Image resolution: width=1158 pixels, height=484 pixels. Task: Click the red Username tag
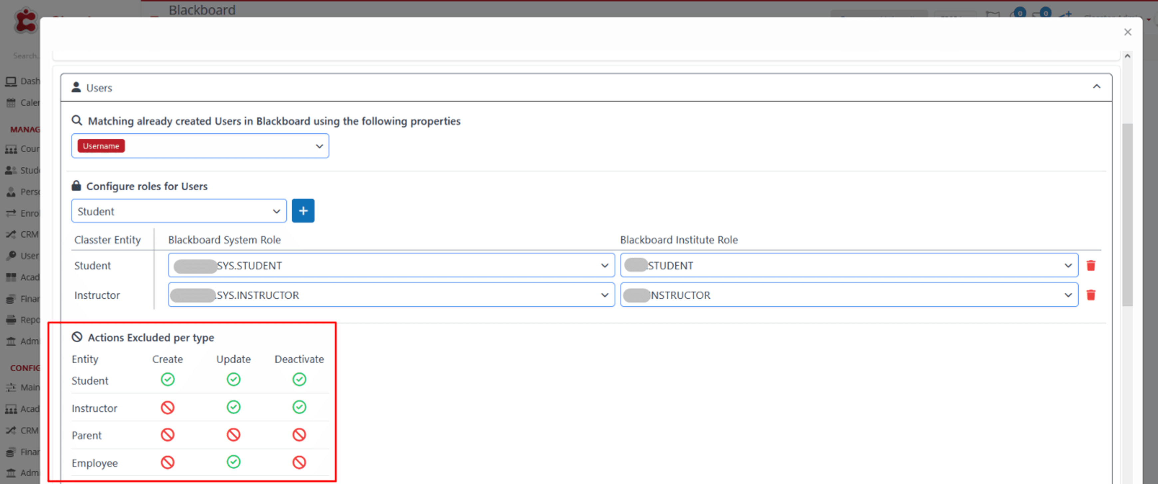101,146
